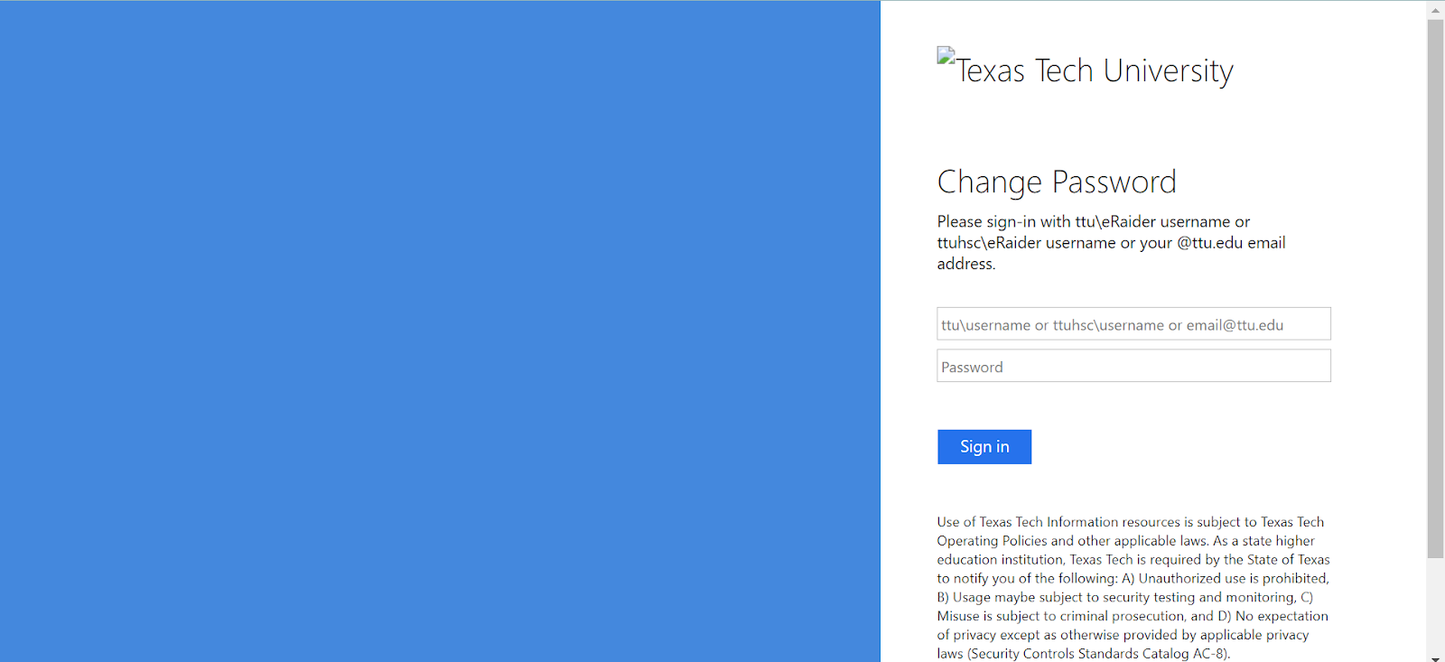Click the blue Sign in button
Image resolution: width=1445 pixels, height=662 pixels.
point(984,447)
